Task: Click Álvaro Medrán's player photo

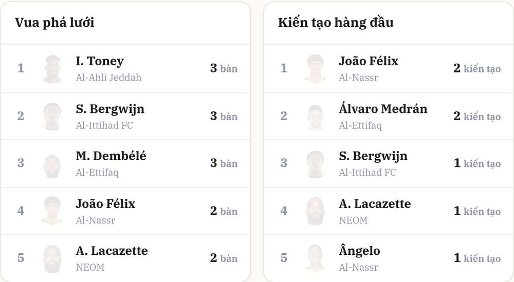Action: 316,116
